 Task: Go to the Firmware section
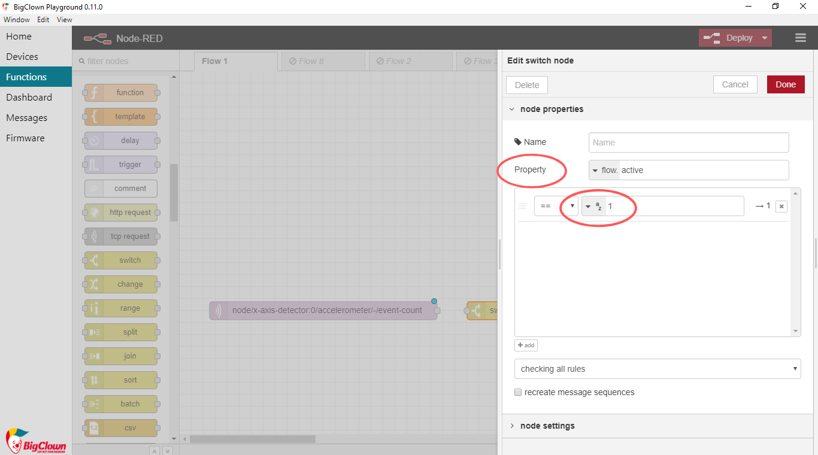pos(36,138)
